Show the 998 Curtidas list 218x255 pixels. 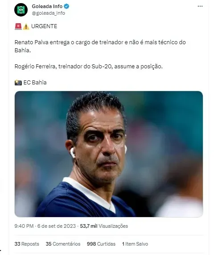pyautogui.click(x=101, y=244)
